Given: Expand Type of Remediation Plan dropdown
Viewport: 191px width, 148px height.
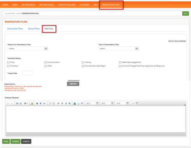Looking at the screenshot, I should (x=118, y=49).
